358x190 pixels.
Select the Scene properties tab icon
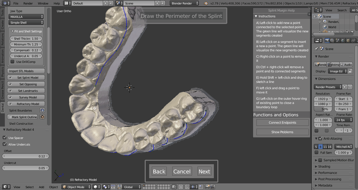coord(337,41)
